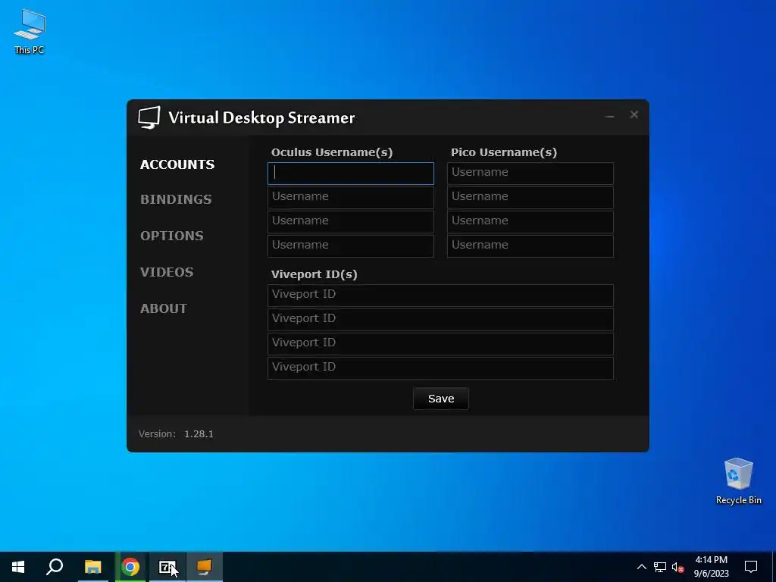Click the Virtual Desktop Streamer logo icon
The width and height of the screenshot is (776, 582).
point(149,117)
